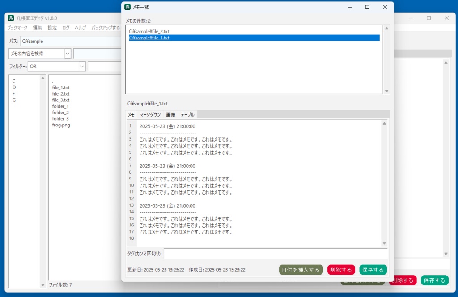Select drive C in drive list

click(x=14, y=81)
